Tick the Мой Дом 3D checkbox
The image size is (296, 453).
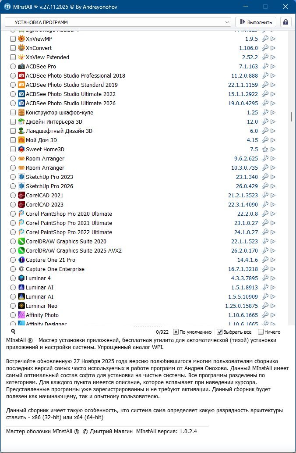(x=13, y=140)
